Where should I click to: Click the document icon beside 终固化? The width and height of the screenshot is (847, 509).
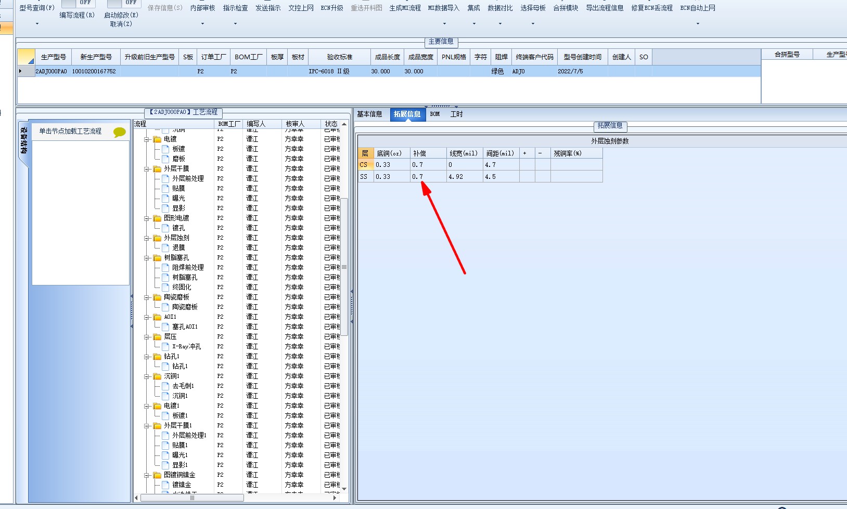(165, 288)
